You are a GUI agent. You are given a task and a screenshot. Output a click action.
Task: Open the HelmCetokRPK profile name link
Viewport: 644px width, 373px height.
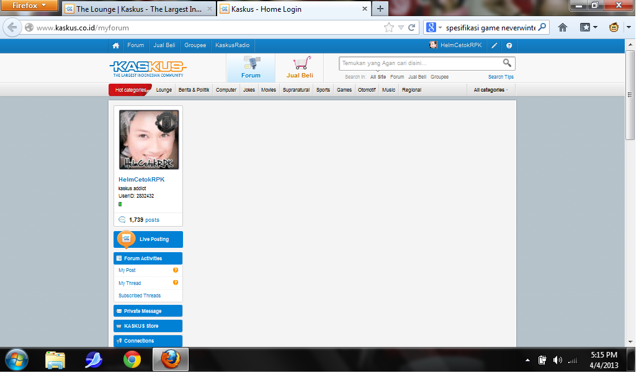coord(141,179)
